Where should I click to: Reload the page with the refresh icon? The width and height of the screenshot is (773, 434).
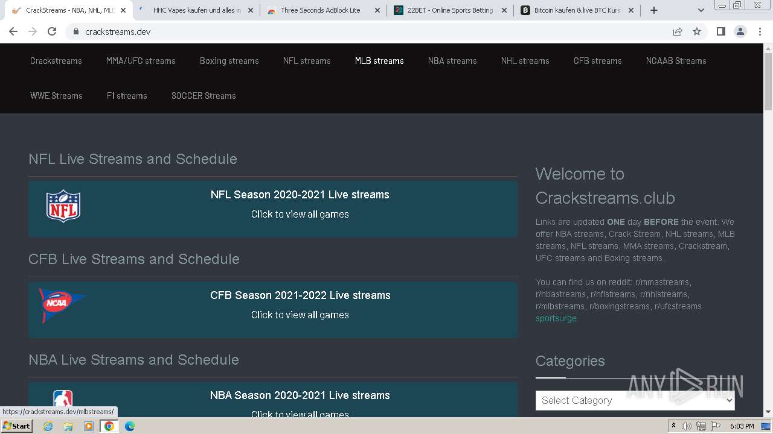[52, 31]
